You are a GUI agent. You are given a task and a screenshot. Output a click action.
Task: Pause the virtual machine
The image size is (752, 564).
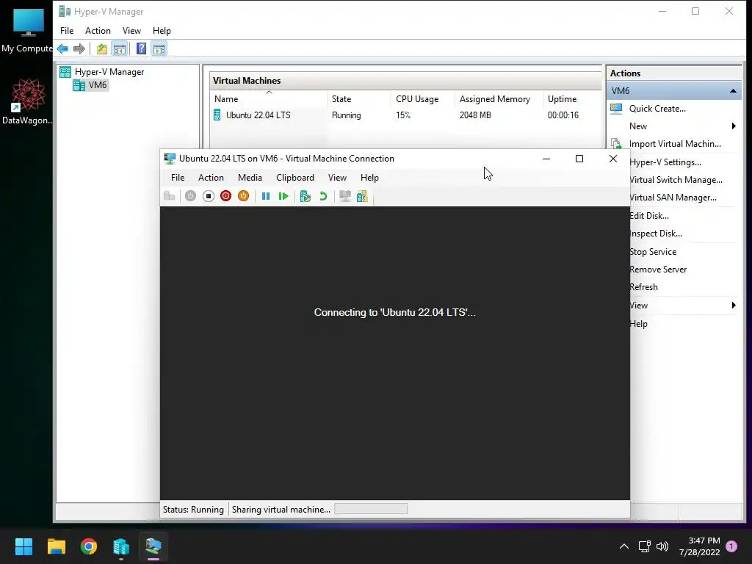coord(266,196)
